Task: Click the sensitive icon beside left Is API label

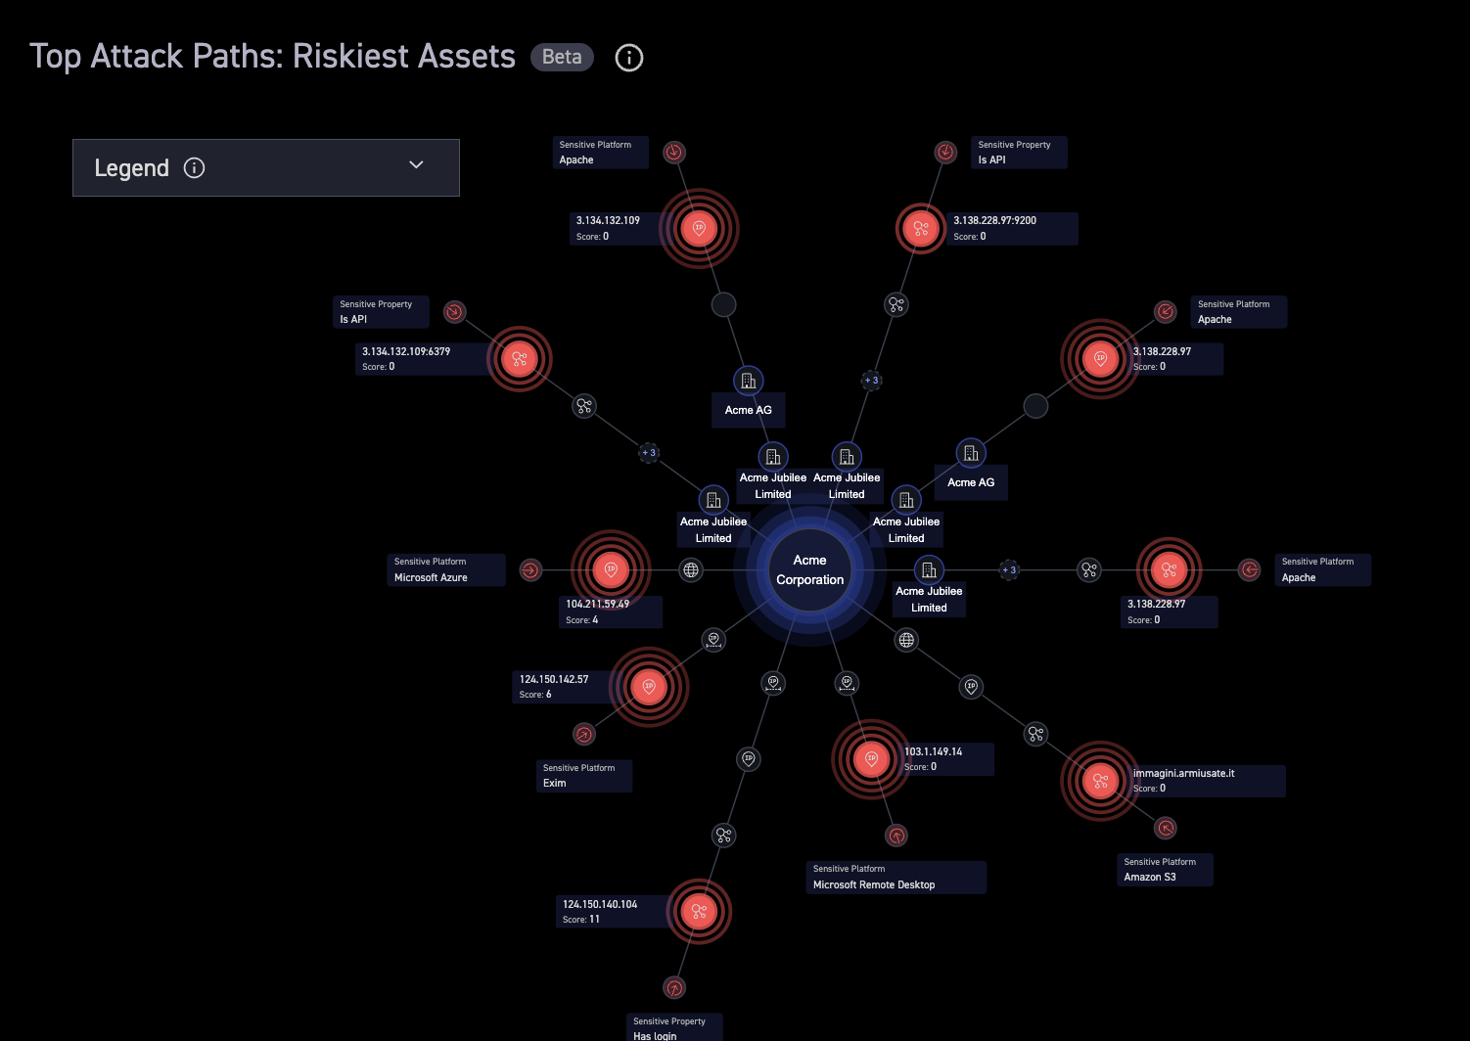Action: pos(454,312)
